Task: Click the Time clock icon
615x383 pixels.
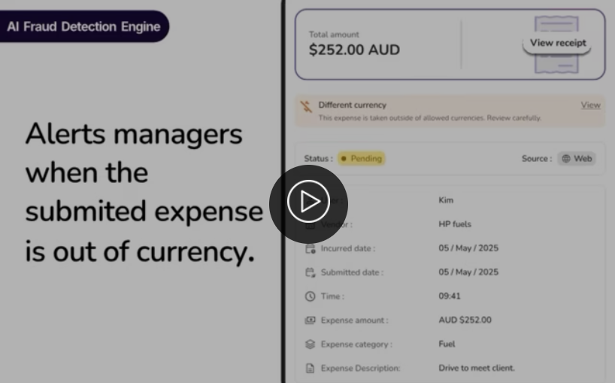Action: click(x=311, y=296)
